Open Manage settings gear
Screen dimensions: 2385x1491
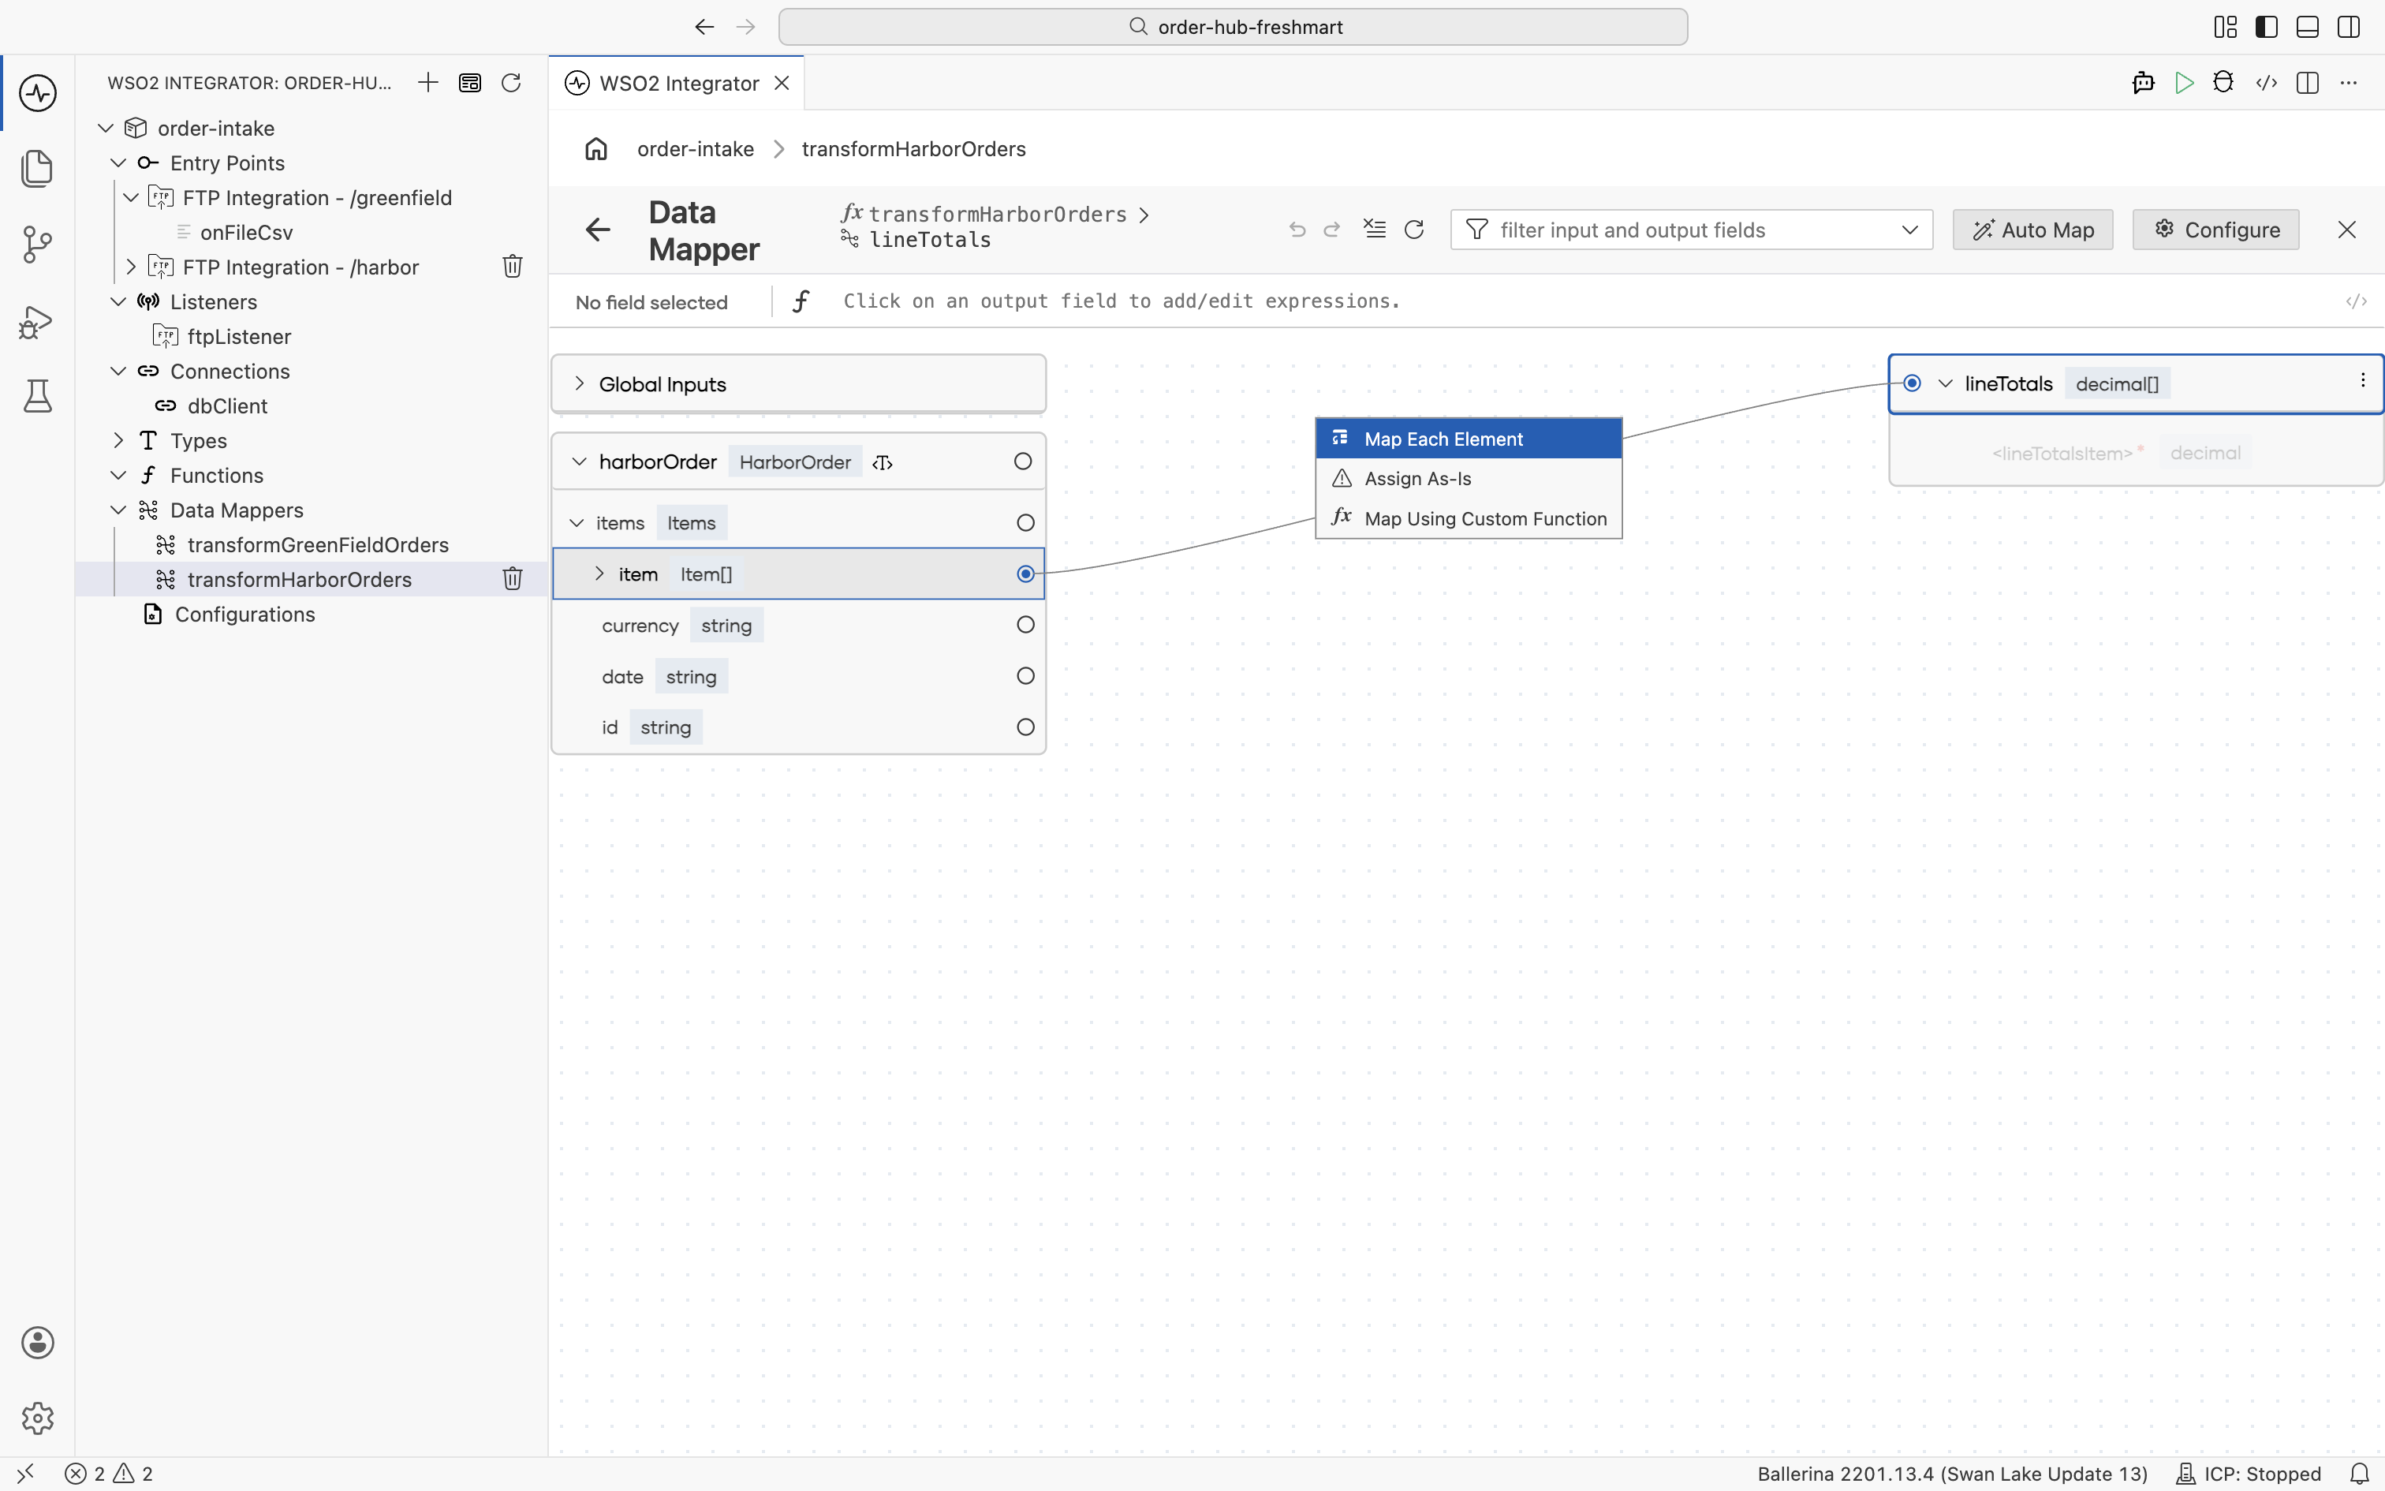point(37,1418)
